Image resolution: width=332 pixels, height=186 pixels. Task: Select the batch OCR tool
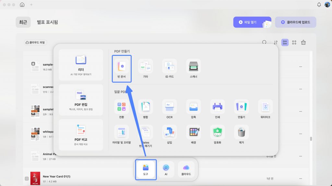[x=169, y=109]
